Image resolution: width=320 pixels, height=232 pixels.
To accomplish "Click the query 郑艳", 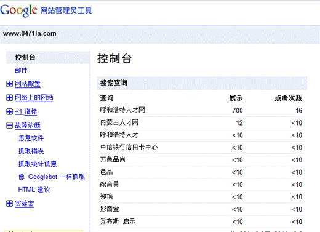I will (106, 197).
